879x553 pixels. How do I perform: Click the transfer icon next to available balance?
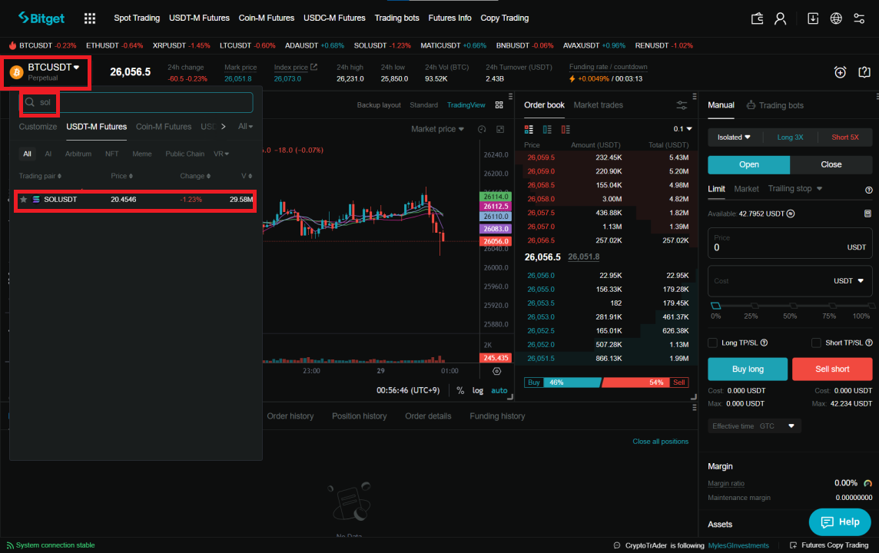(x=791, y=214)
